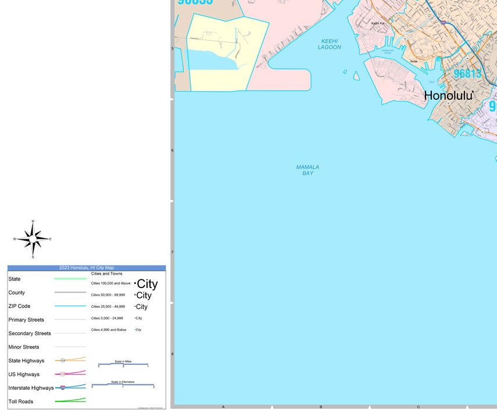Click the compass rose icon

33,239
